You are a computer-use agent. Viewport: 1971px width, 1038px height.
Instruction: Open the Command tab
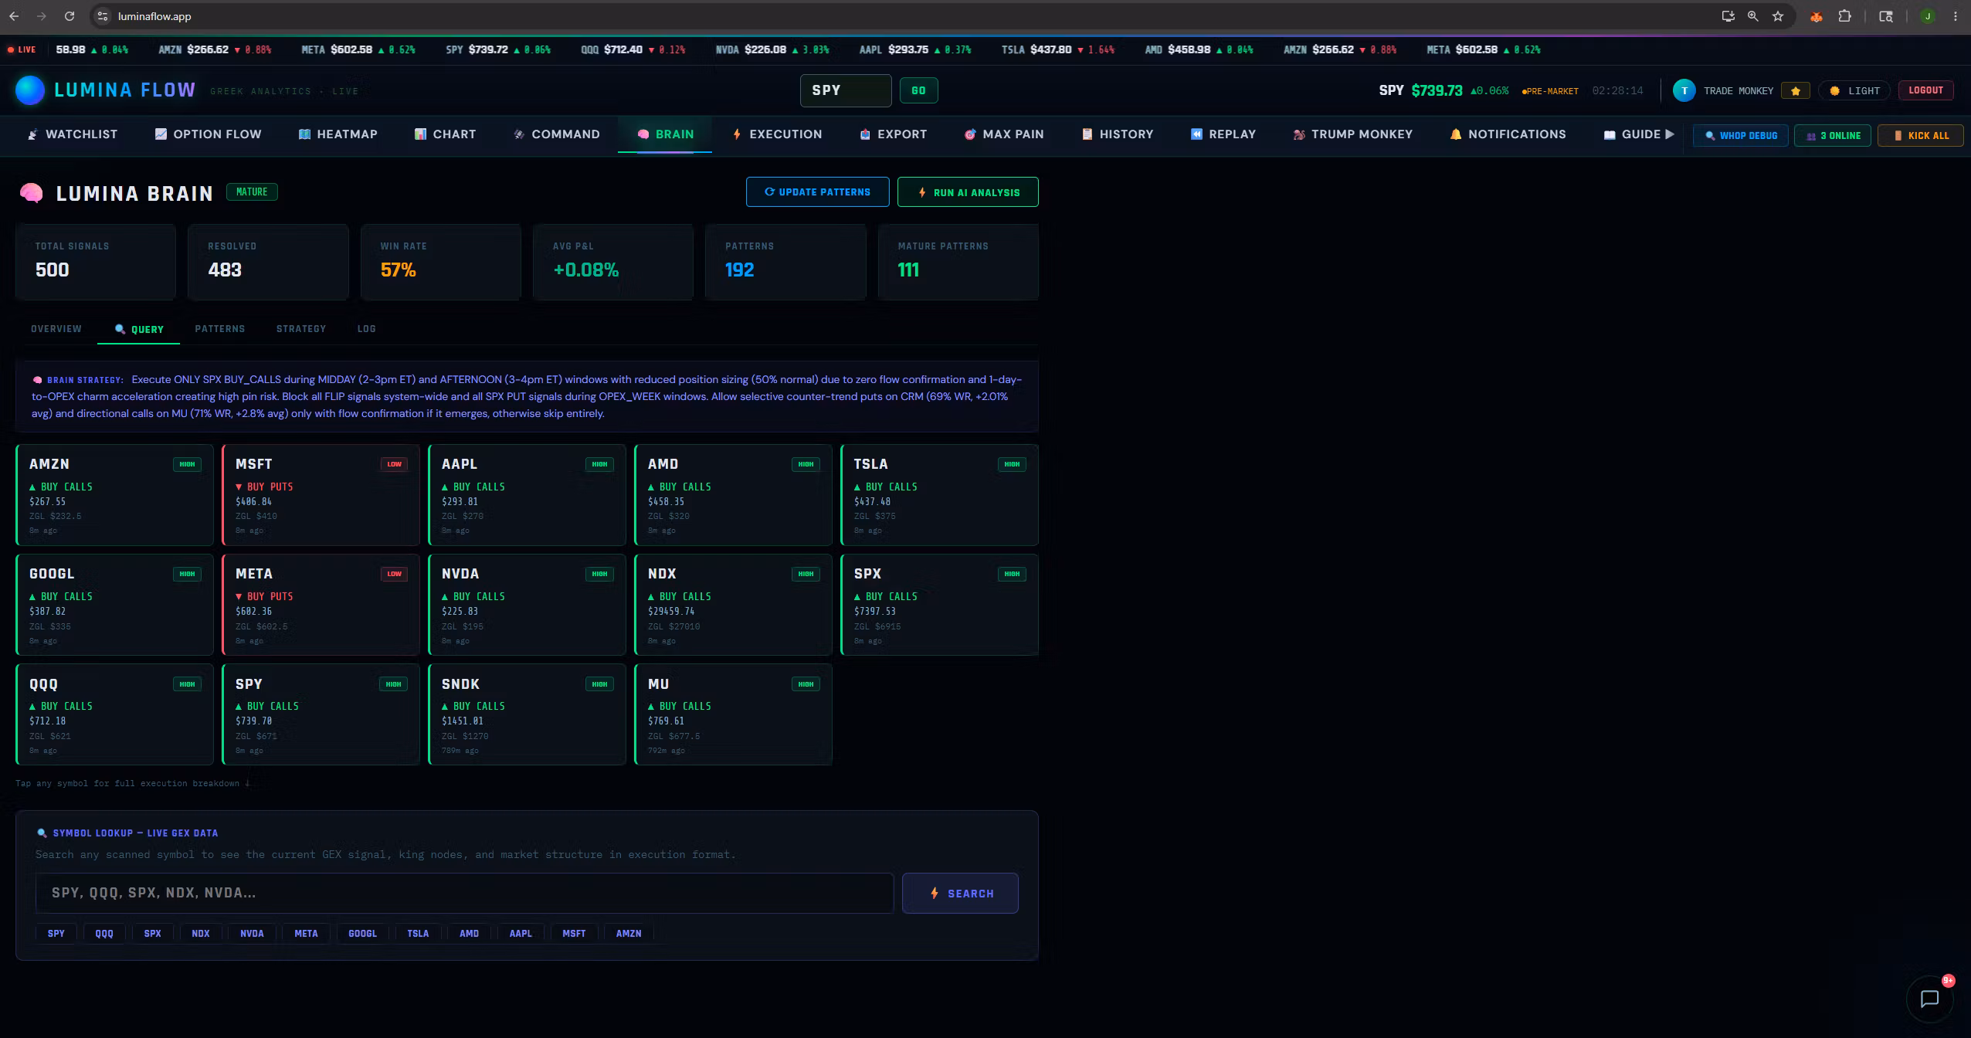(x=557, y=134)
